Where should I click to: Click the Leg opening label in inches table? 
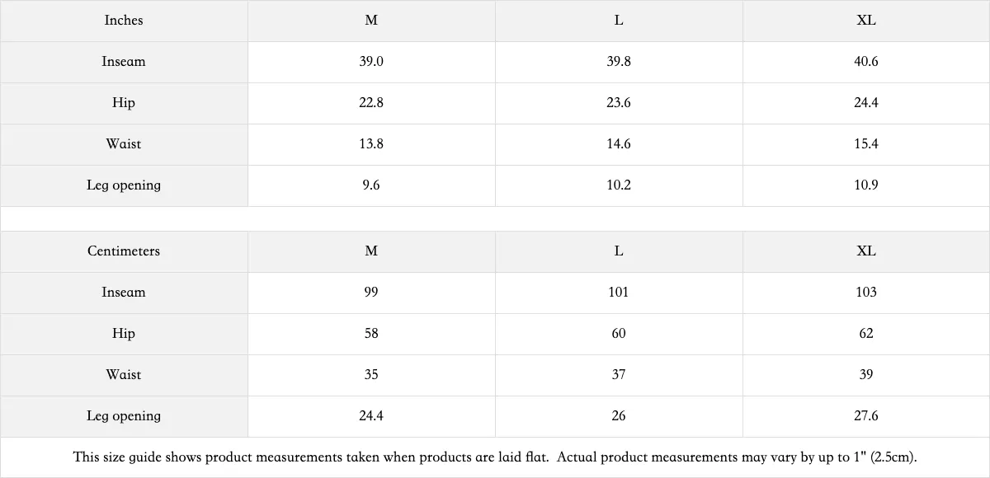pyautogui.click(x=124, y=185)
